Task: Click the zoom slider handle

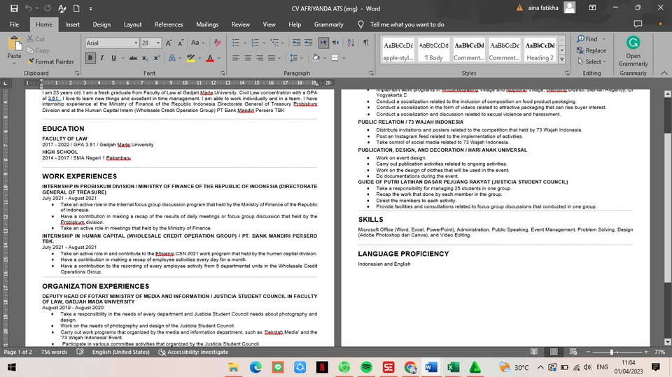Action: [x=612, y=352]
